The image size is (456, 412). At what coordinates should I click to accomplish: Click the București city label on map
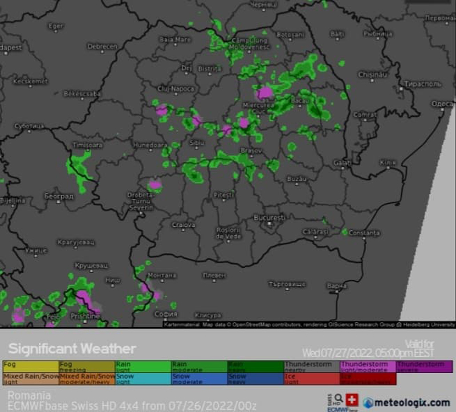click(269, 218)
